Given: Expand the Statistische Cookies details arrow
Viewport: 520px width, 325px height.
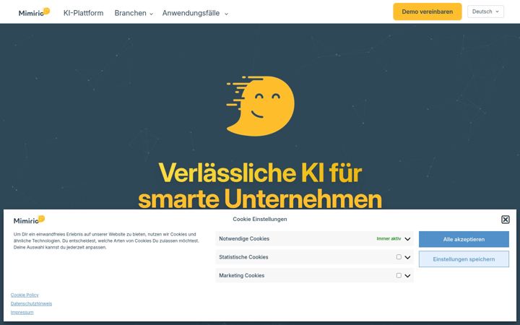Looking at the screenshot, I should pyautogui.click(x=407, y=257).
